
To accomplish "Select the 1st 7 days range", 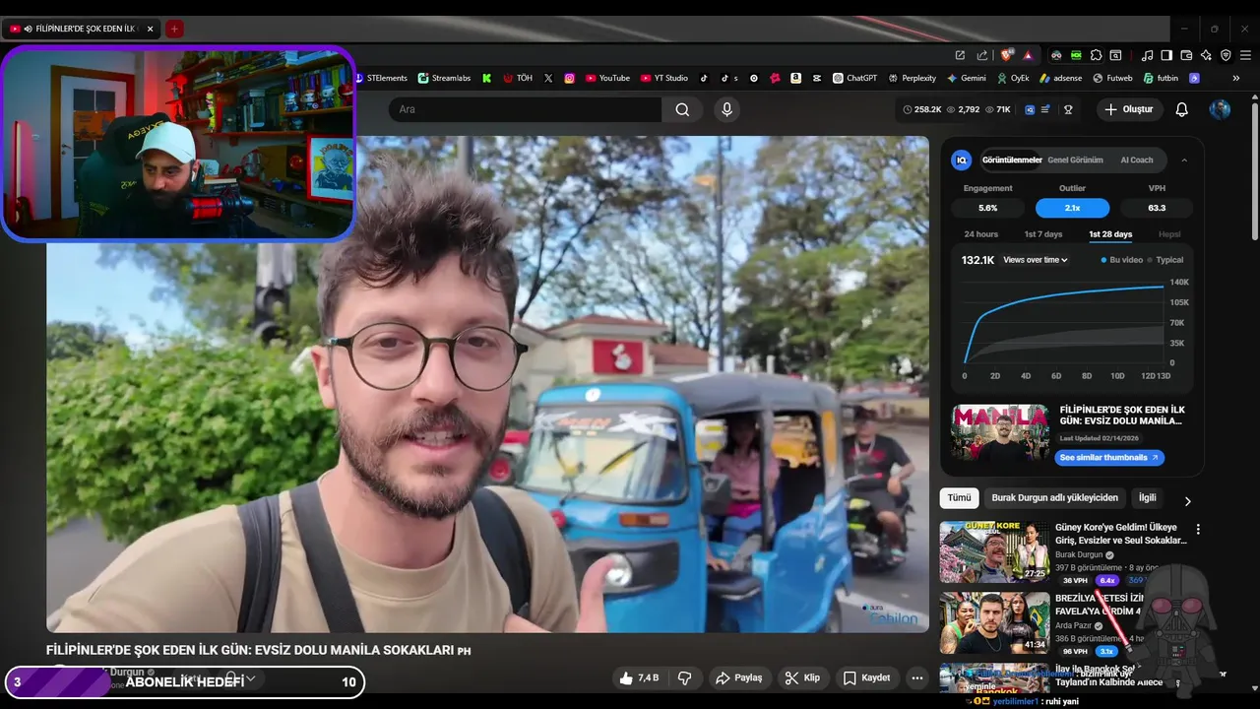I will pos(1043,234).
